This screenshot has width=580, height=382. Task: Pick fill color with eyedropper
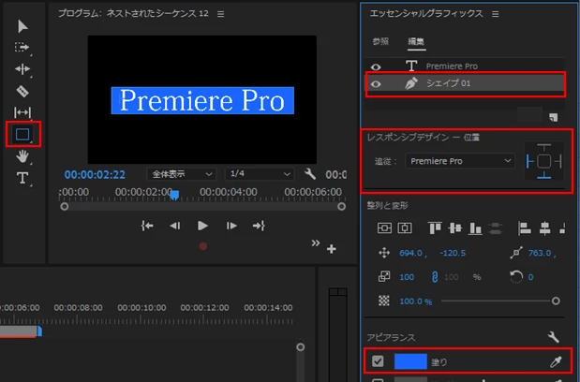(x=556, y=361)
